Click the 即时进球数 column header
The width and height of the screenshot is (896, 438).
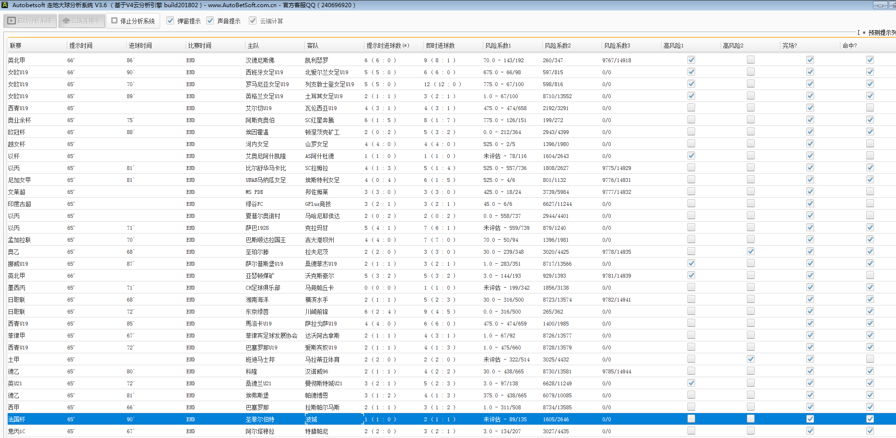[440, 45]
